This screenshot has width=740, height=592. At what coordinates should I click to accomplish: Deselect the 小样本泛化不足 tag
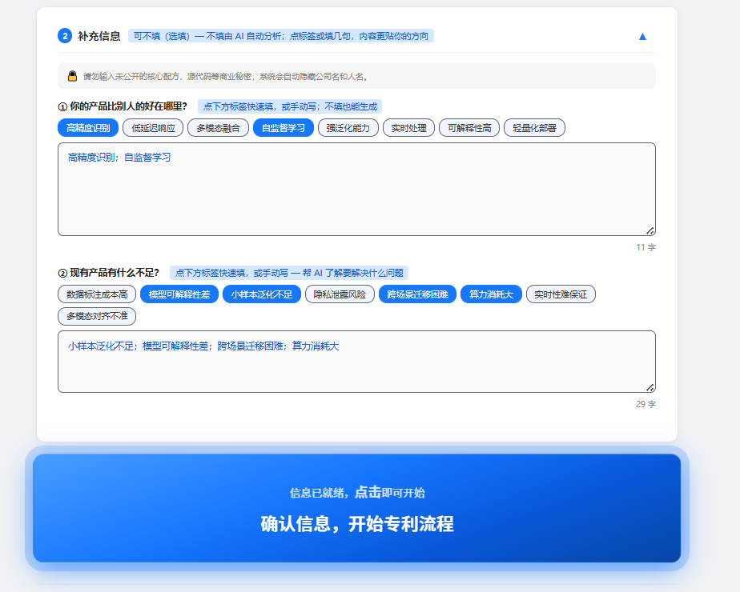point(261,294)
